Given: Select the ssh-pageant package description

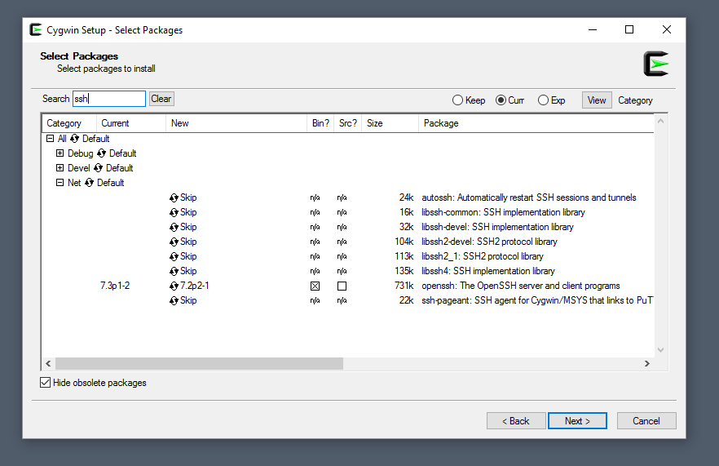Looking at the screenshot, I should pos(537,300).
